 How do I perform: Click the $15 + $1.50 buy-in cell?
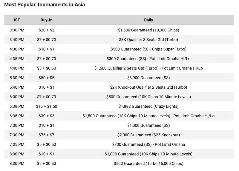(x=47, y=106)
